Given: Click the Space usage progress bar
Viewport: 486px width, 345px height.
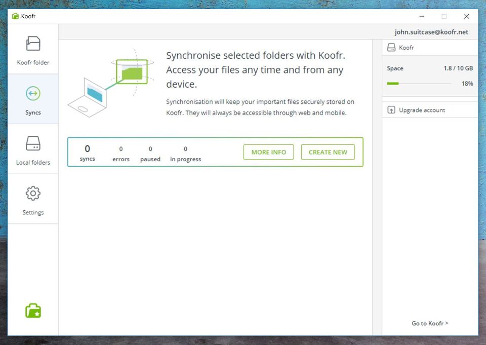Looking at the screenshot, I should (419, 84).
